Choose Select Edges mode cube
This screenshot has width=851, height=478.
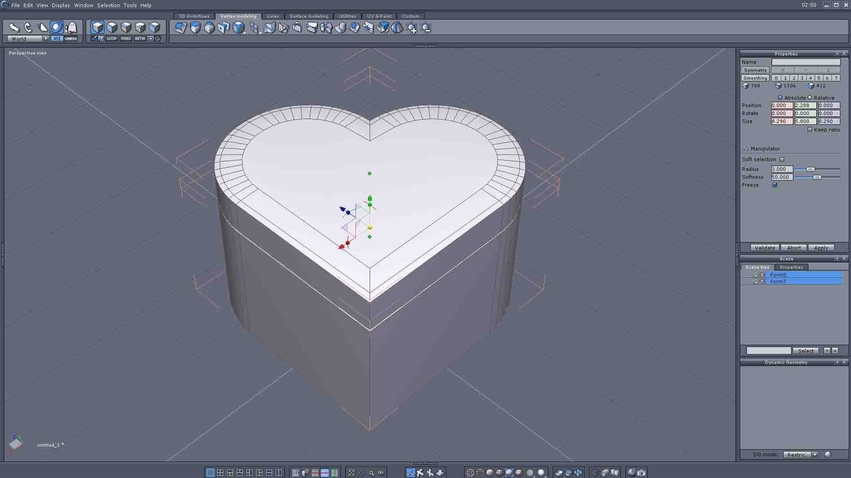point(126,27)
